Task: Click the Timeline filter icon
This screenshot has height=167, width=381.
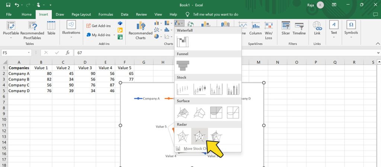Action: pos(299,28)
